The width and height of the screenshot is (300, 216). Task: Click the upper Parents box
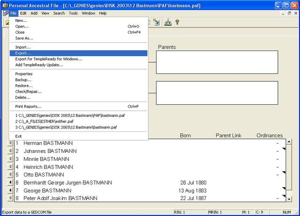coord(217,62)
